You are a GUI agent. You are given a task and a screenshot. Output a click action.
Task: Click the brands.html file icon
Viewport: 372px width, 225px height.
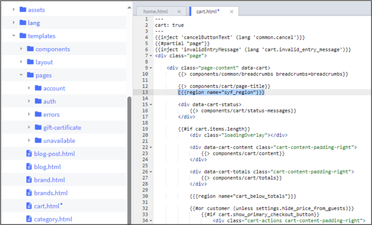coord(29,193)
